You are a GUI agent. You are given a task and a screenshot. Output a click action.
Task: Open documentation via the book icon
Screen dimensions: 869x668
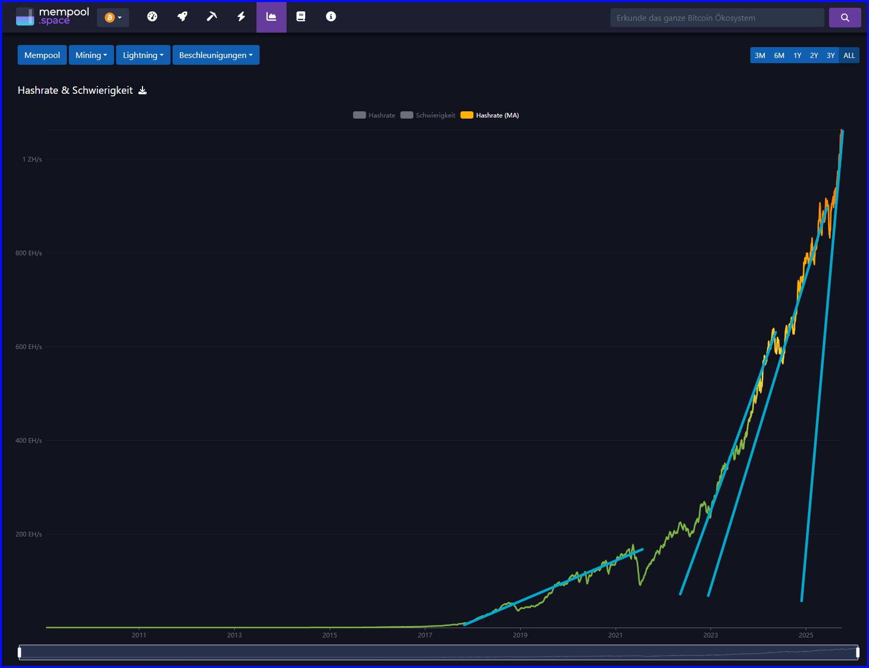click(x=301, y=17)
